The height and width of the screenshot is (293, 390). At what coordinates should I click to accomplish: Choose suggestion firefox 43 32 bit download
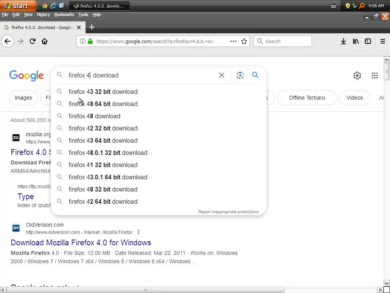point(158,92)
